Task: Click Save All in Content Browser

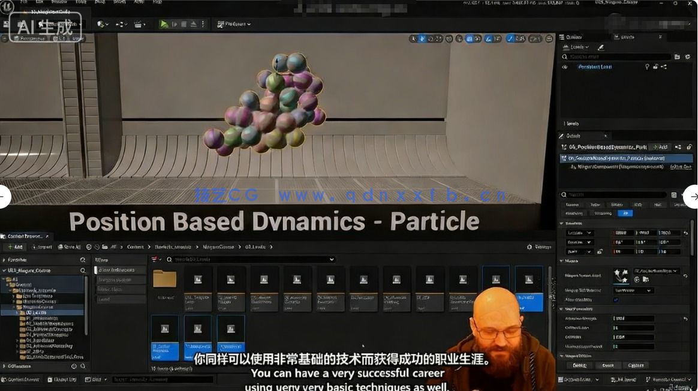Action: point(68,247)
